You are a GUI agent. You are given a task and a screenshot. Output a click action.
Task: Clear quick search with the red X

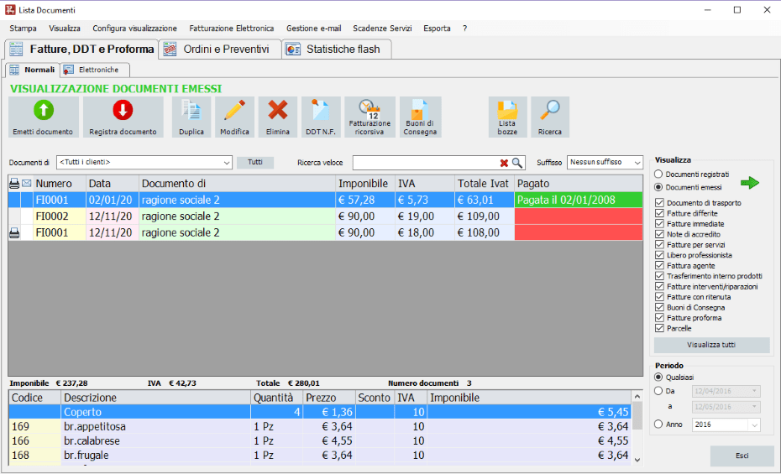pyautogui.click(x=504, y=163)
